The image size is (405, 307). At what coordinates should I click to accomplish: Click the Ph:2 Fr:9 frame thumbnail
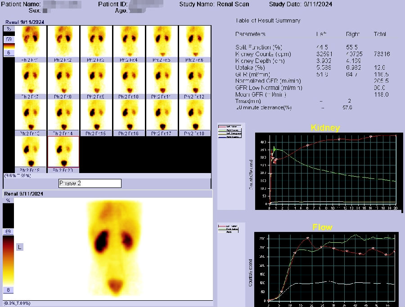[96, 79]
